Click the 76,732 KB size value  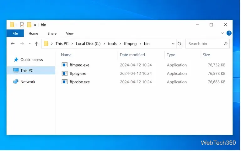click(x=217, y=65)
